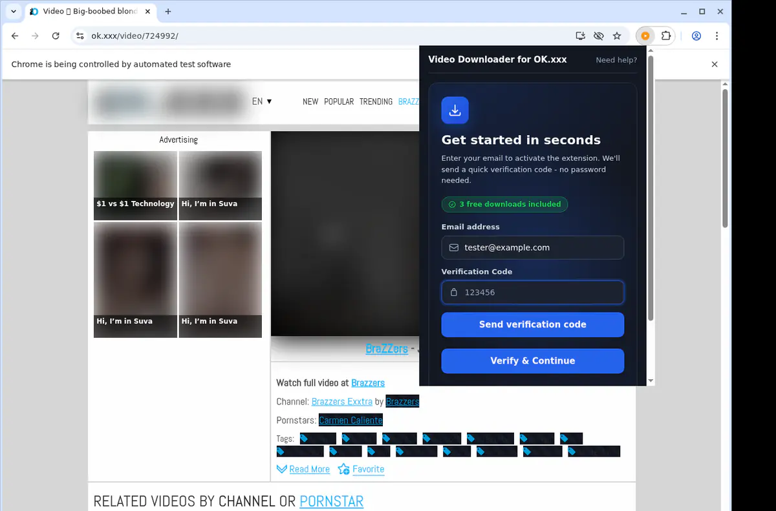Open the tab search dropdown arrow
Screen dimensions: 776x511
[x=14, y=12]
